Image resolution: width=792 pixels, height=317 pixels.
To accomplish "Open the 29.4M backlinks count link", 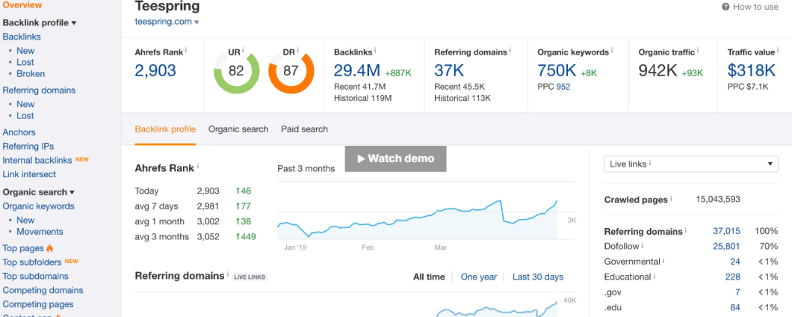I will [357, 71].
